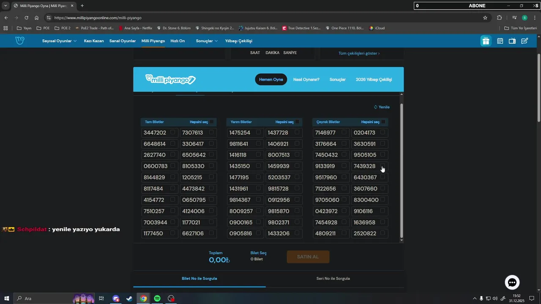Viewport: 541px width, 304px height.
Task: Click the Windows Start button
Action: [7, 299]
